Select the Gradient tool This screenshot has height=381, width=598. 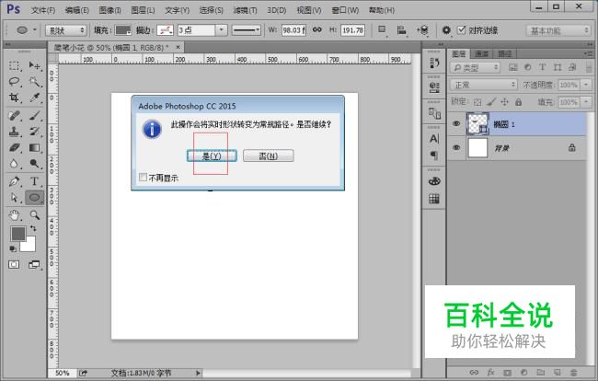pos(35,147)
